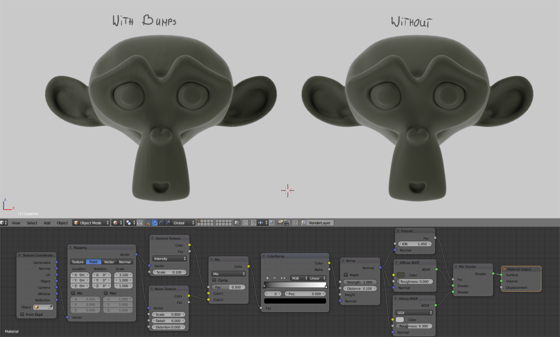Select the Translate manipulator icon

point(154,223)
